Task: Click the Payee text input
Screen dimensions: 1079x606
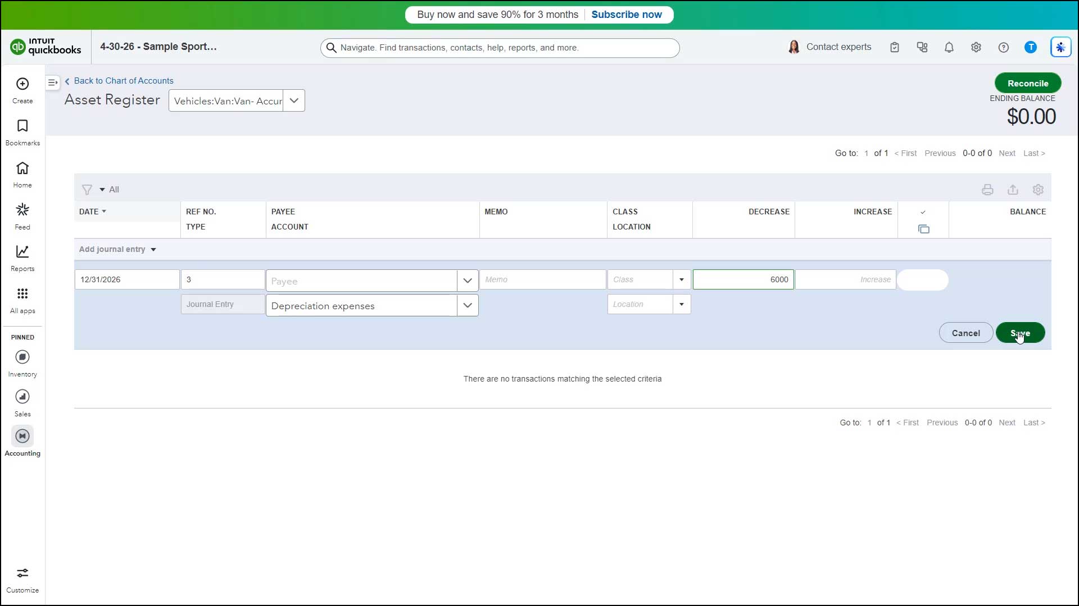Action: coord(361,281)
